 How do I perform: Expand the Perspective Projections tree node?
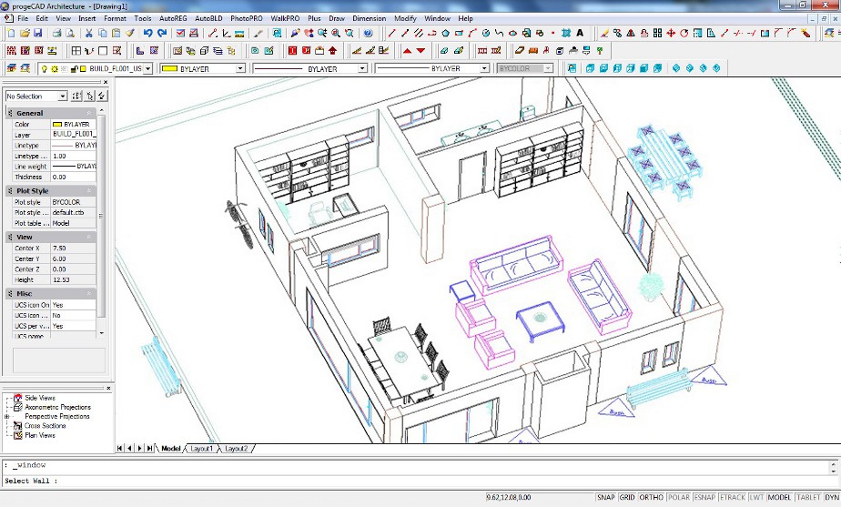7,417
